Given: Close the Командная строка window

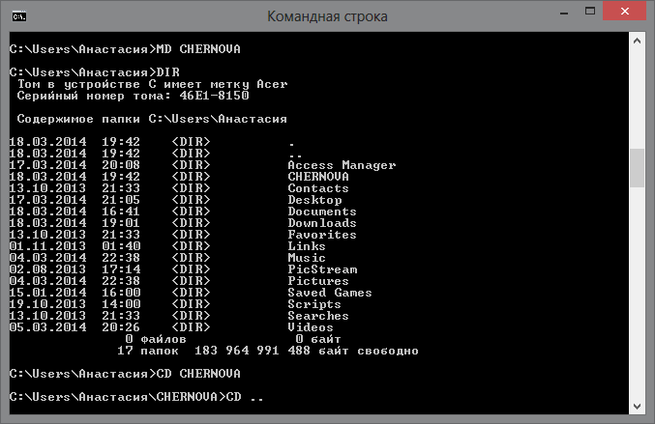Looking at the screenshot, I should [x=624, y=11].
